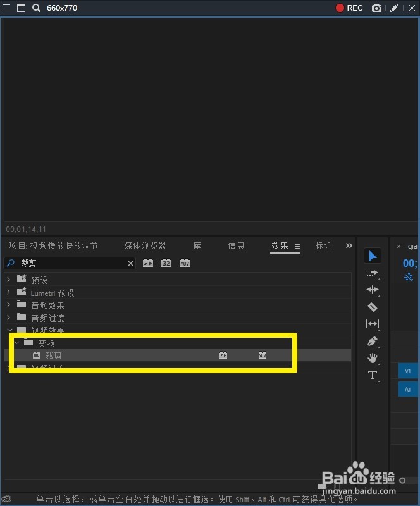
Task: Collapse the 视频效果 folder
Action: pos(9,330)
